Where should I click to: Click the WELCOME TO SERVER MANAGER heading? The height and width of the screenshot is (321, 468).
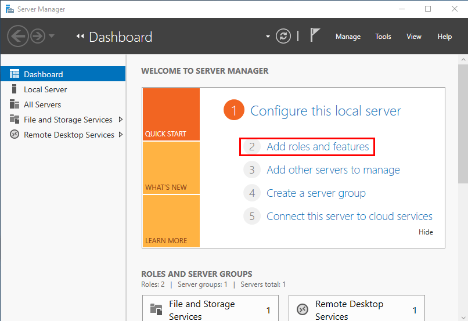(205, 71)
